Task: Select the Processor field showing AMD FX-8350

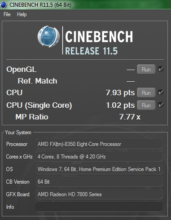Action: click(x=99, y=144)
